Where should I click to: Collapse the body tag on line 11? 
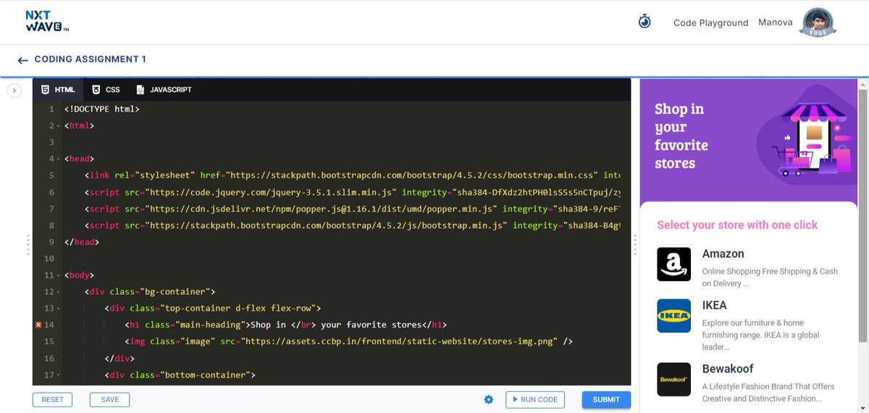[58, 276]
